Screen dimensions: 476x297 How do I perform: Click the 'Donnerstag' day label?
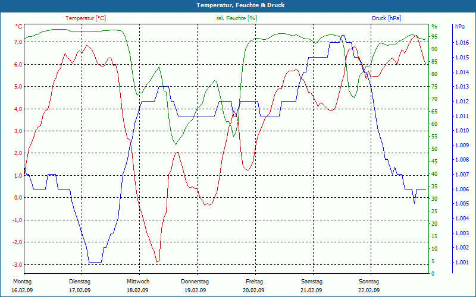point(195,282)
